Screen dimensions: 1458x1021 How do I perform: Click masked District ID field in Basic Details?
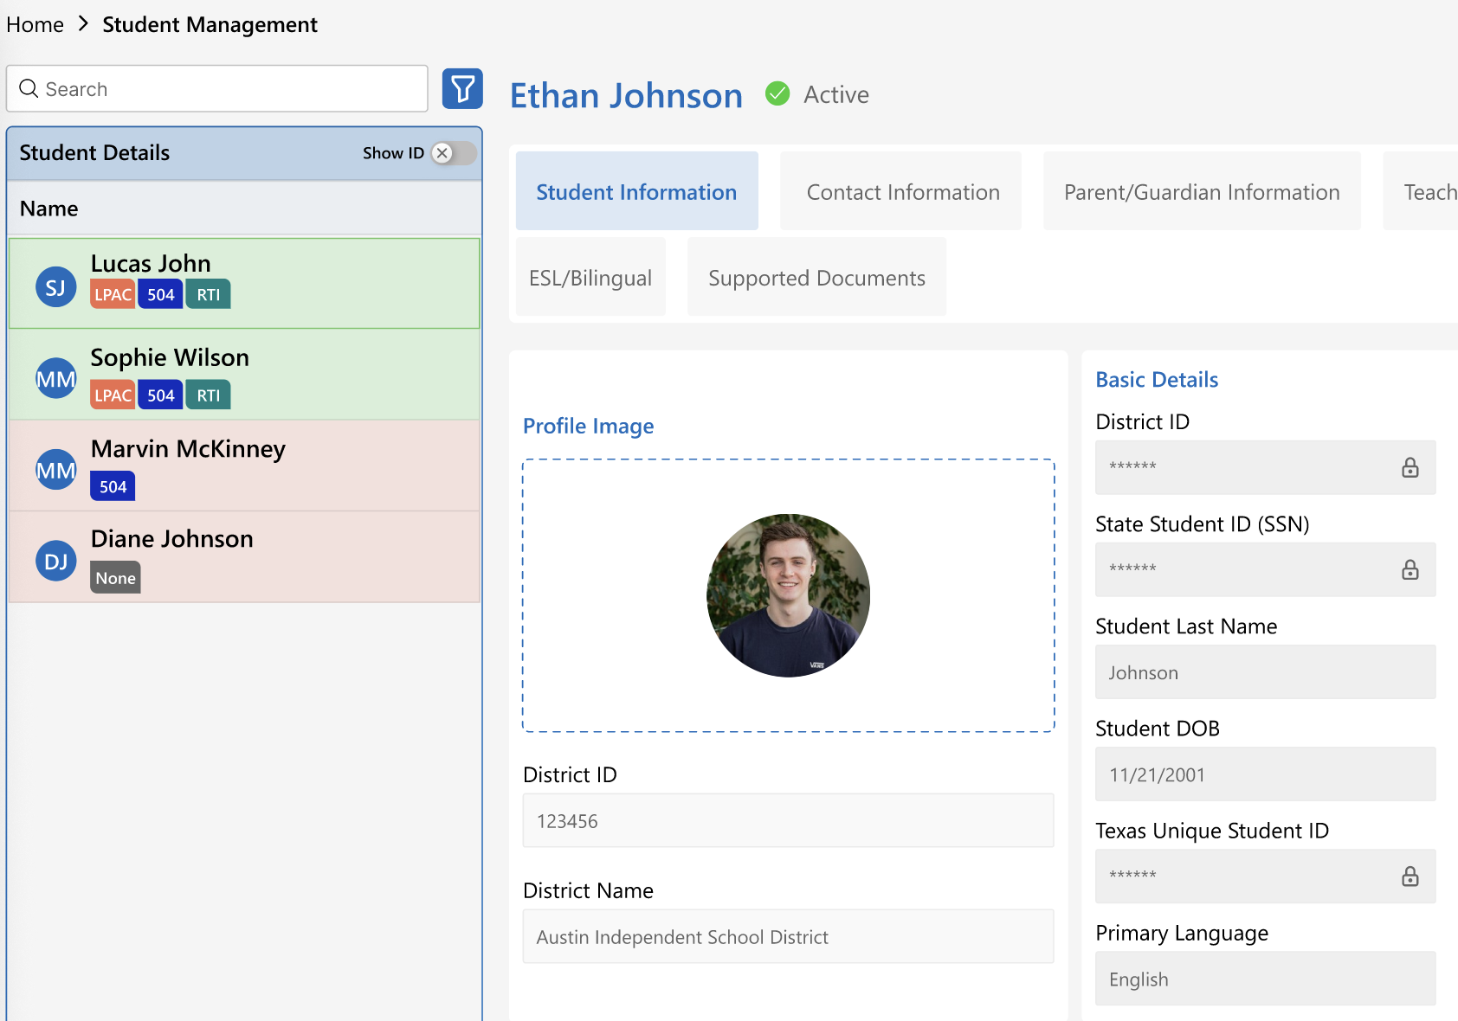pyautogui.click(x=1265, y=467)
